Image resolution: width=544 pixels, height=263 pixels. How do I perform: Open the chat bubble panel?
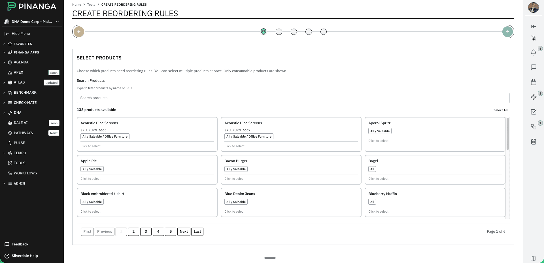coord(534,67)
